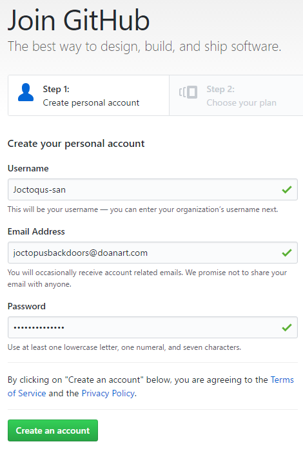Click the Create an account button
The image size is (303, 453).
53,430
